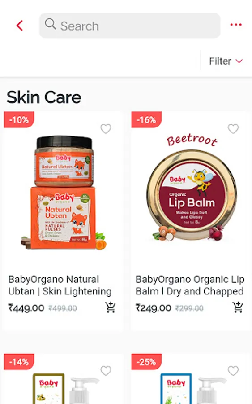Go back using the red arrow
Viewport: 252px width, 404px height.
(20, 26)
